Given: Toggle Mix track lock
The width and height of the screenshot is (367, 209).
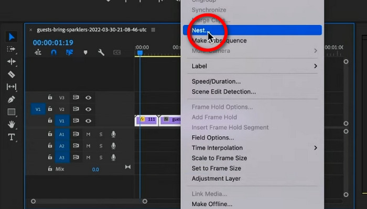Looking at the screenshot, I should click(x=50, y=169).
